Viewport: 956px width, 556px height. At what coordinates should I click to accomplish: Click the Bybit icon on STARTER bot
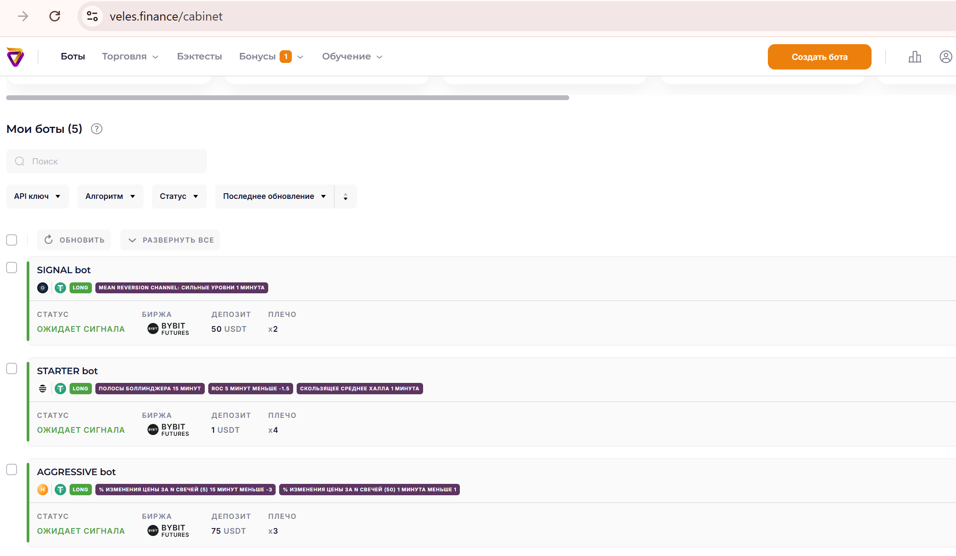[x=153, y=430]
